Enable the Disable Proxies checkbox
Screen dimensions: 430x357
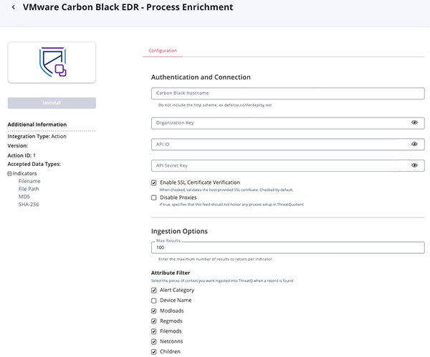pyautogui.click(x=154, y=197)
